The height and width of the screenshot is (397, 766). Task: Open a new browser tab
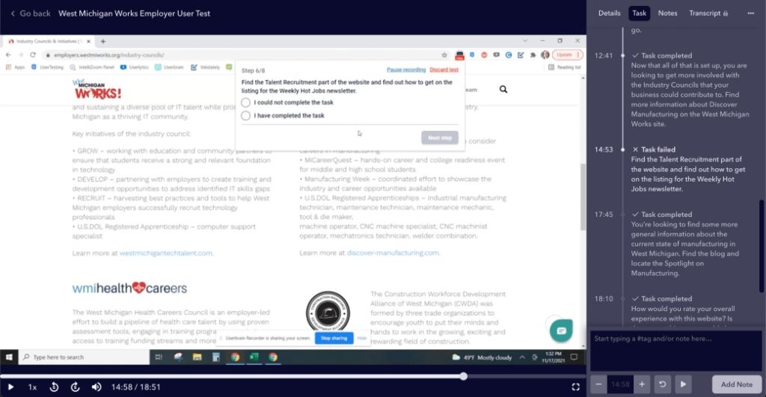coord(102,42)
